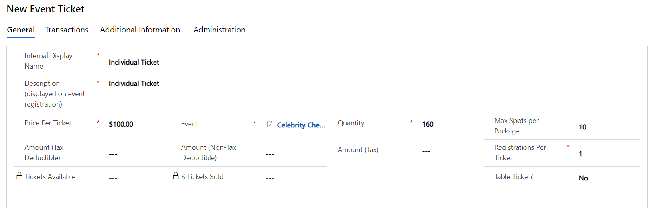Select the Quantity field showing 160
This screenshot has height=218, width=657.
452,124
